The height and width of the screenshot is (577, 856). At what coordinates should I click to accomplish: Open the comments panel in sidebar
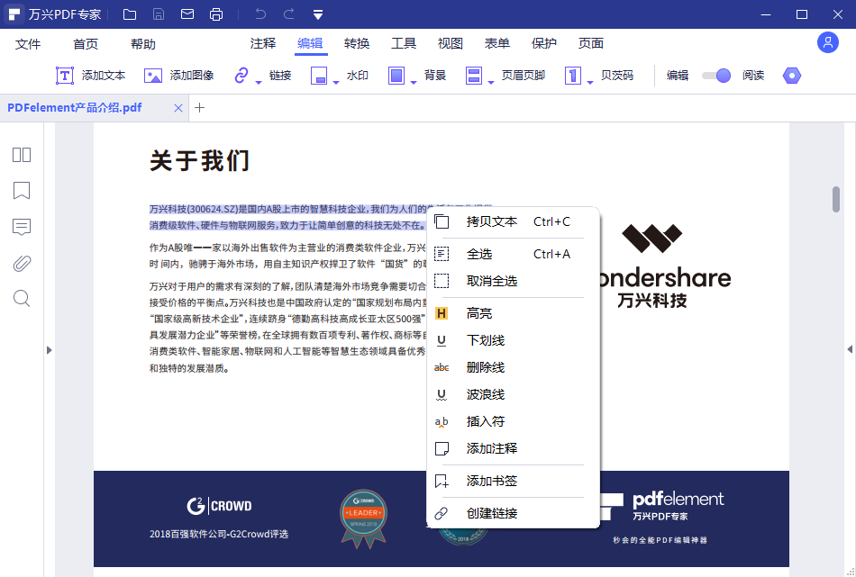[x=21, y=227]
